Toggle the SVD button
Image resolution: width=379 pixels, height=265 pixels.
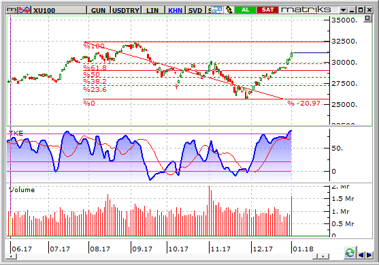pyautogui.click(x=195, y=10)
